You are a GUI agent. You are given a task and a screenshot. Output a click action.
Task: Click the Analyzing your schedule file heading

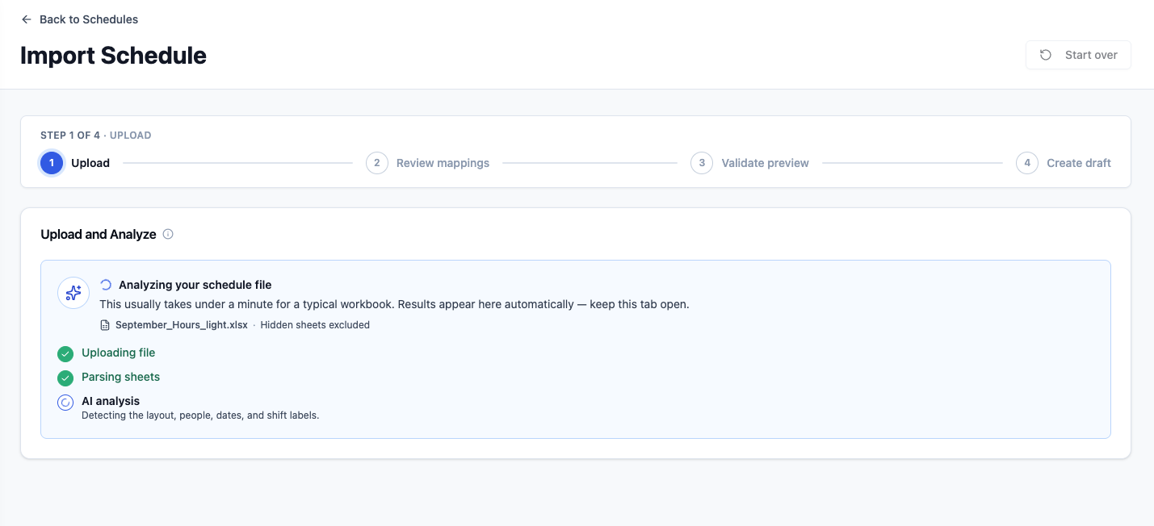[195, 285]
